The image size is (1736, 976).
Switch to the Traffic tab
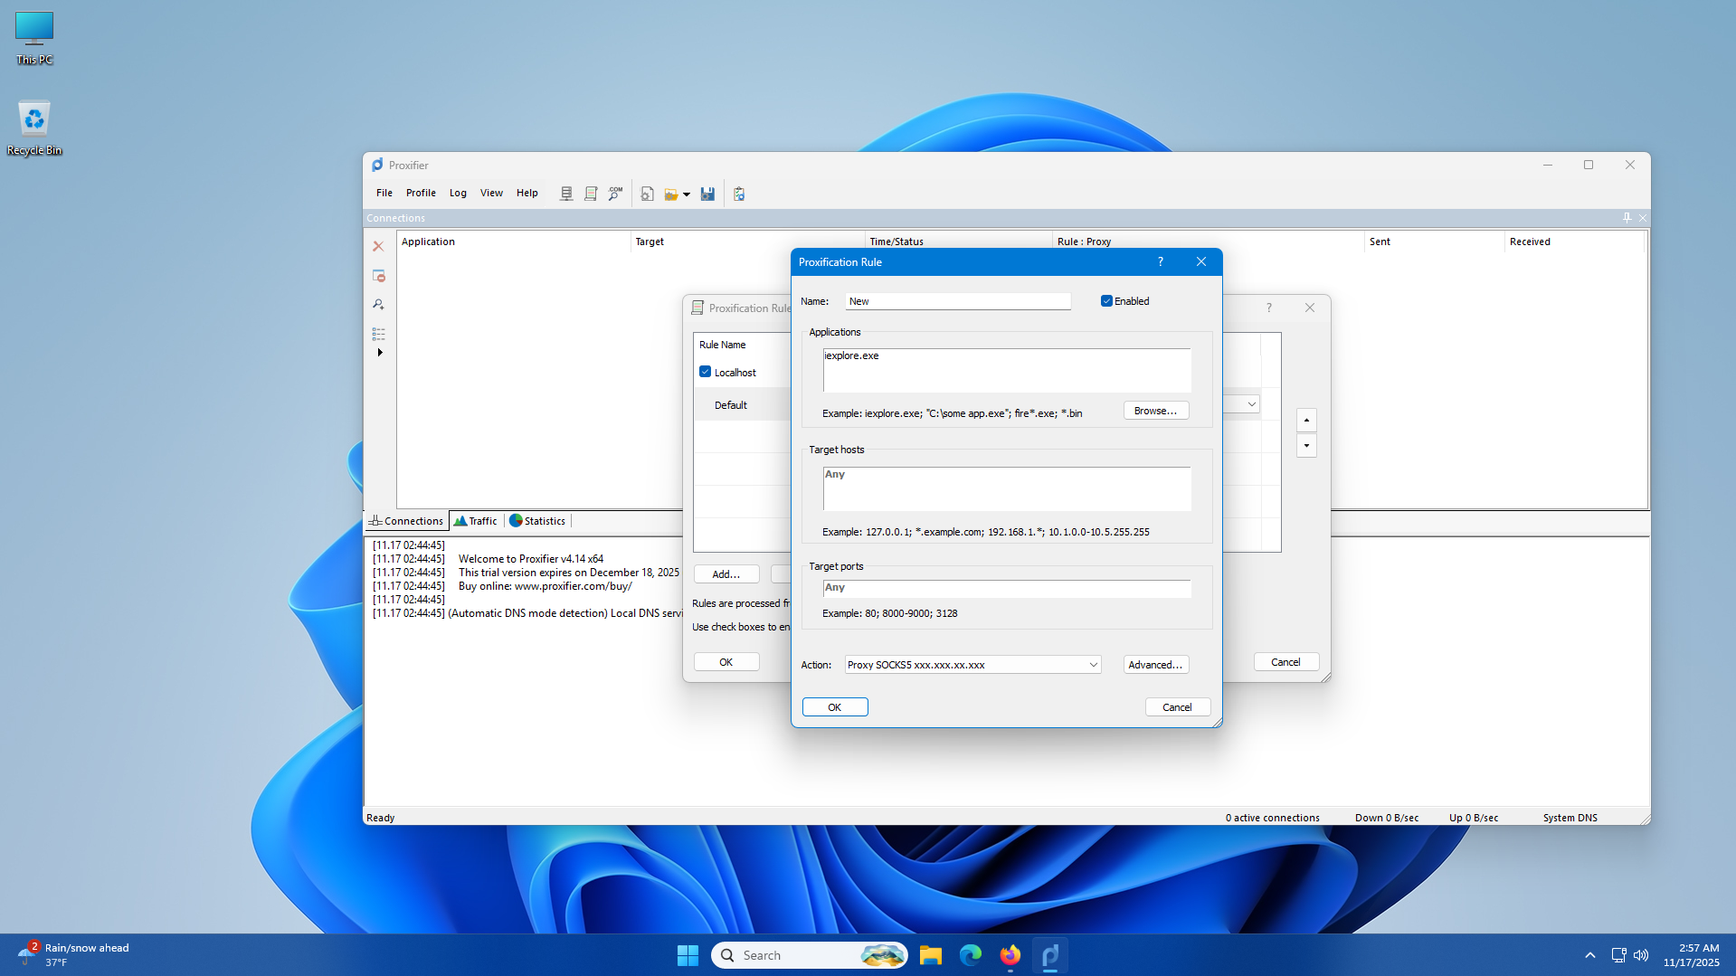(x=476, y=521)
